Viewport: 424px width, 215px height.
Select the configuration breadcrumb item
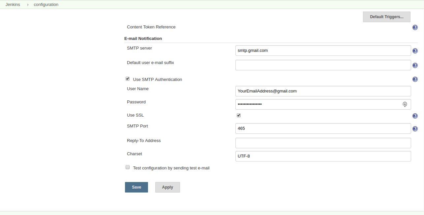coord(46,5)
